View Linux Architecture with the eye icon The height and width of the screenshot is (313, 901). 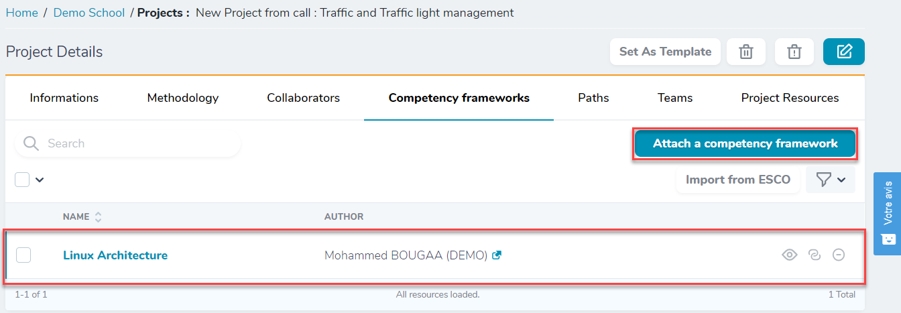point(790,255)
